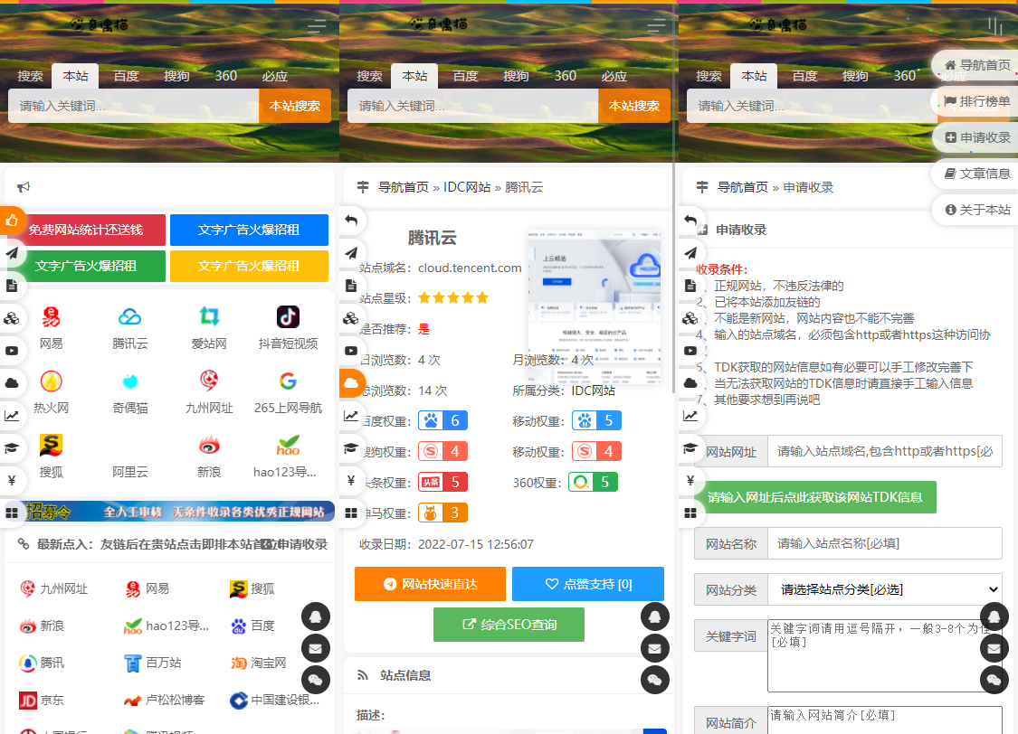Click the bell floating button on 腾讯云 detail panel
The width and height of the screenshot is (1018, 734).
tap(655, 616)
